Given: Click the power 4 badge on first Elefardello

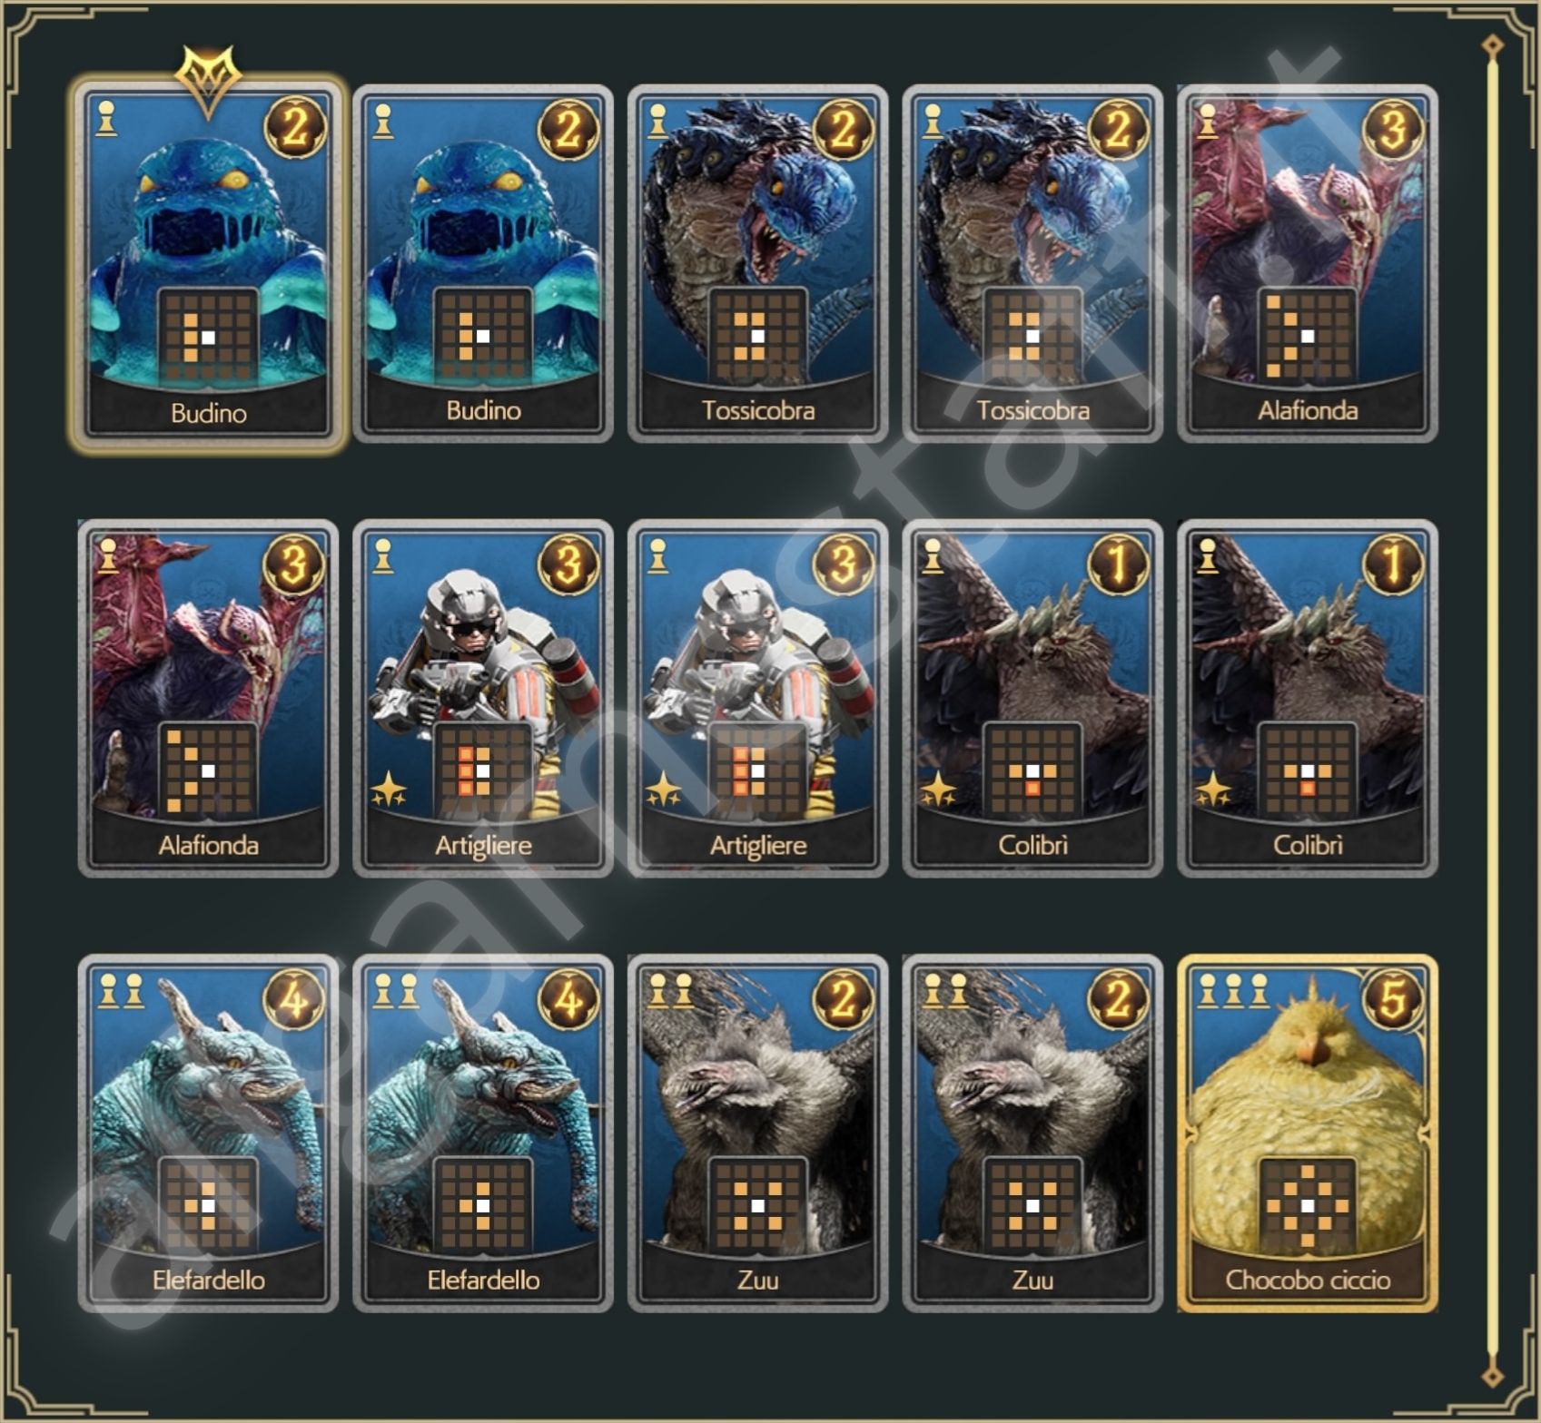Looking at the screenshot, I should click(293, 999).
